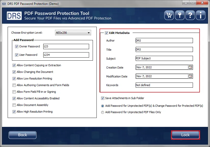The width and height of the screenshot is (210, 147).
Task: Enable Allow Authoring Comments and Form Fields
Action: [14, 85]
